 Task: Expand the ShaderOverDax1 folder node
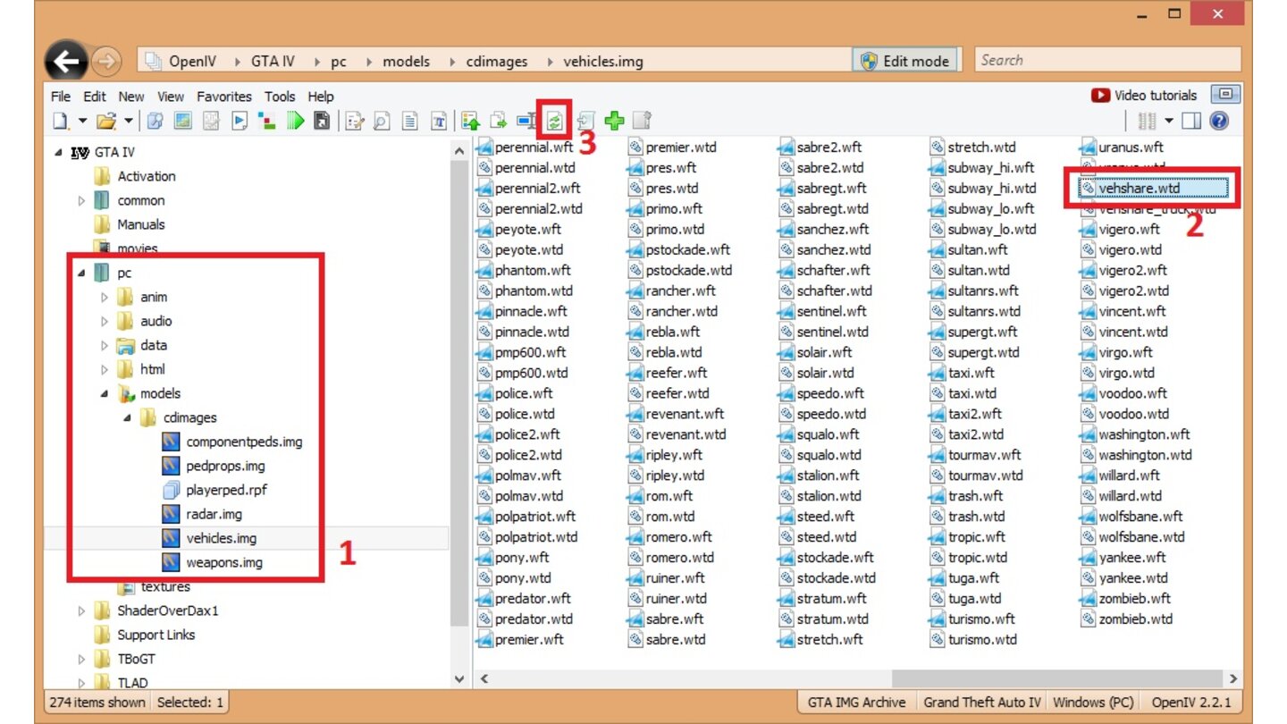click(x=82, y=611)
